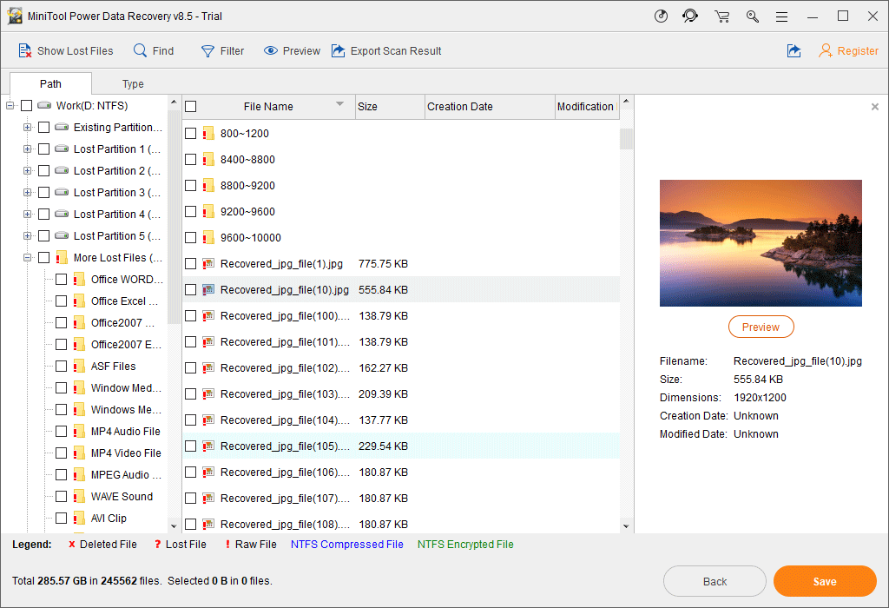
Task: Click the Preview eye icon in toolbar
Action: click(271, 50)
